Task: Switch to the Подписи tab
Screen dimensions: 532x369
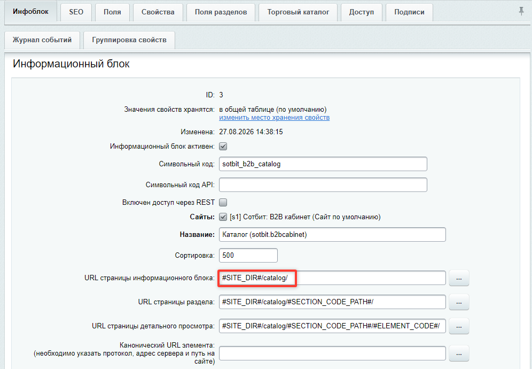Action: coord(409,12)
